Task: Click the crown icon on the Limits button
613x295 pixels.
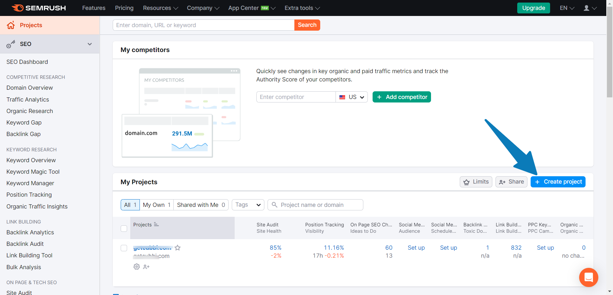Action: pyautogui.click(x=466, y=182)
